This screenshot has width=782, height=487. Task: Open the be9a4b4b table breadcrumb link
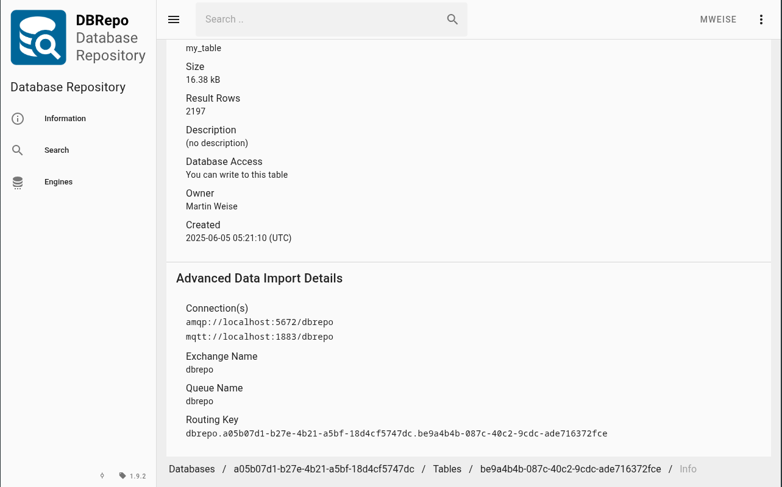click(571, 469)
